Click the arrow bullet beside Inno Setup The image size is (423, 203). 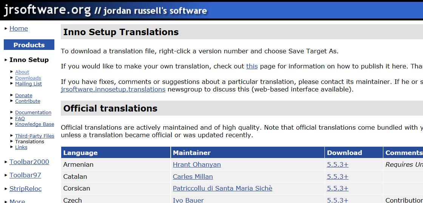tap(6, 60)
